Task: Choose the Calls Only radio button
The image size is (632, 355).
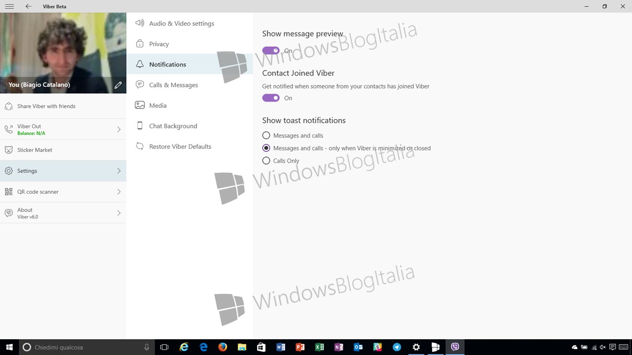Action: (x=266, y=161)
